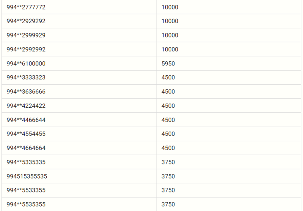
Task: Click the number 994**2999929 in the table
Action: pyautogui.click(x=26, y=35)
